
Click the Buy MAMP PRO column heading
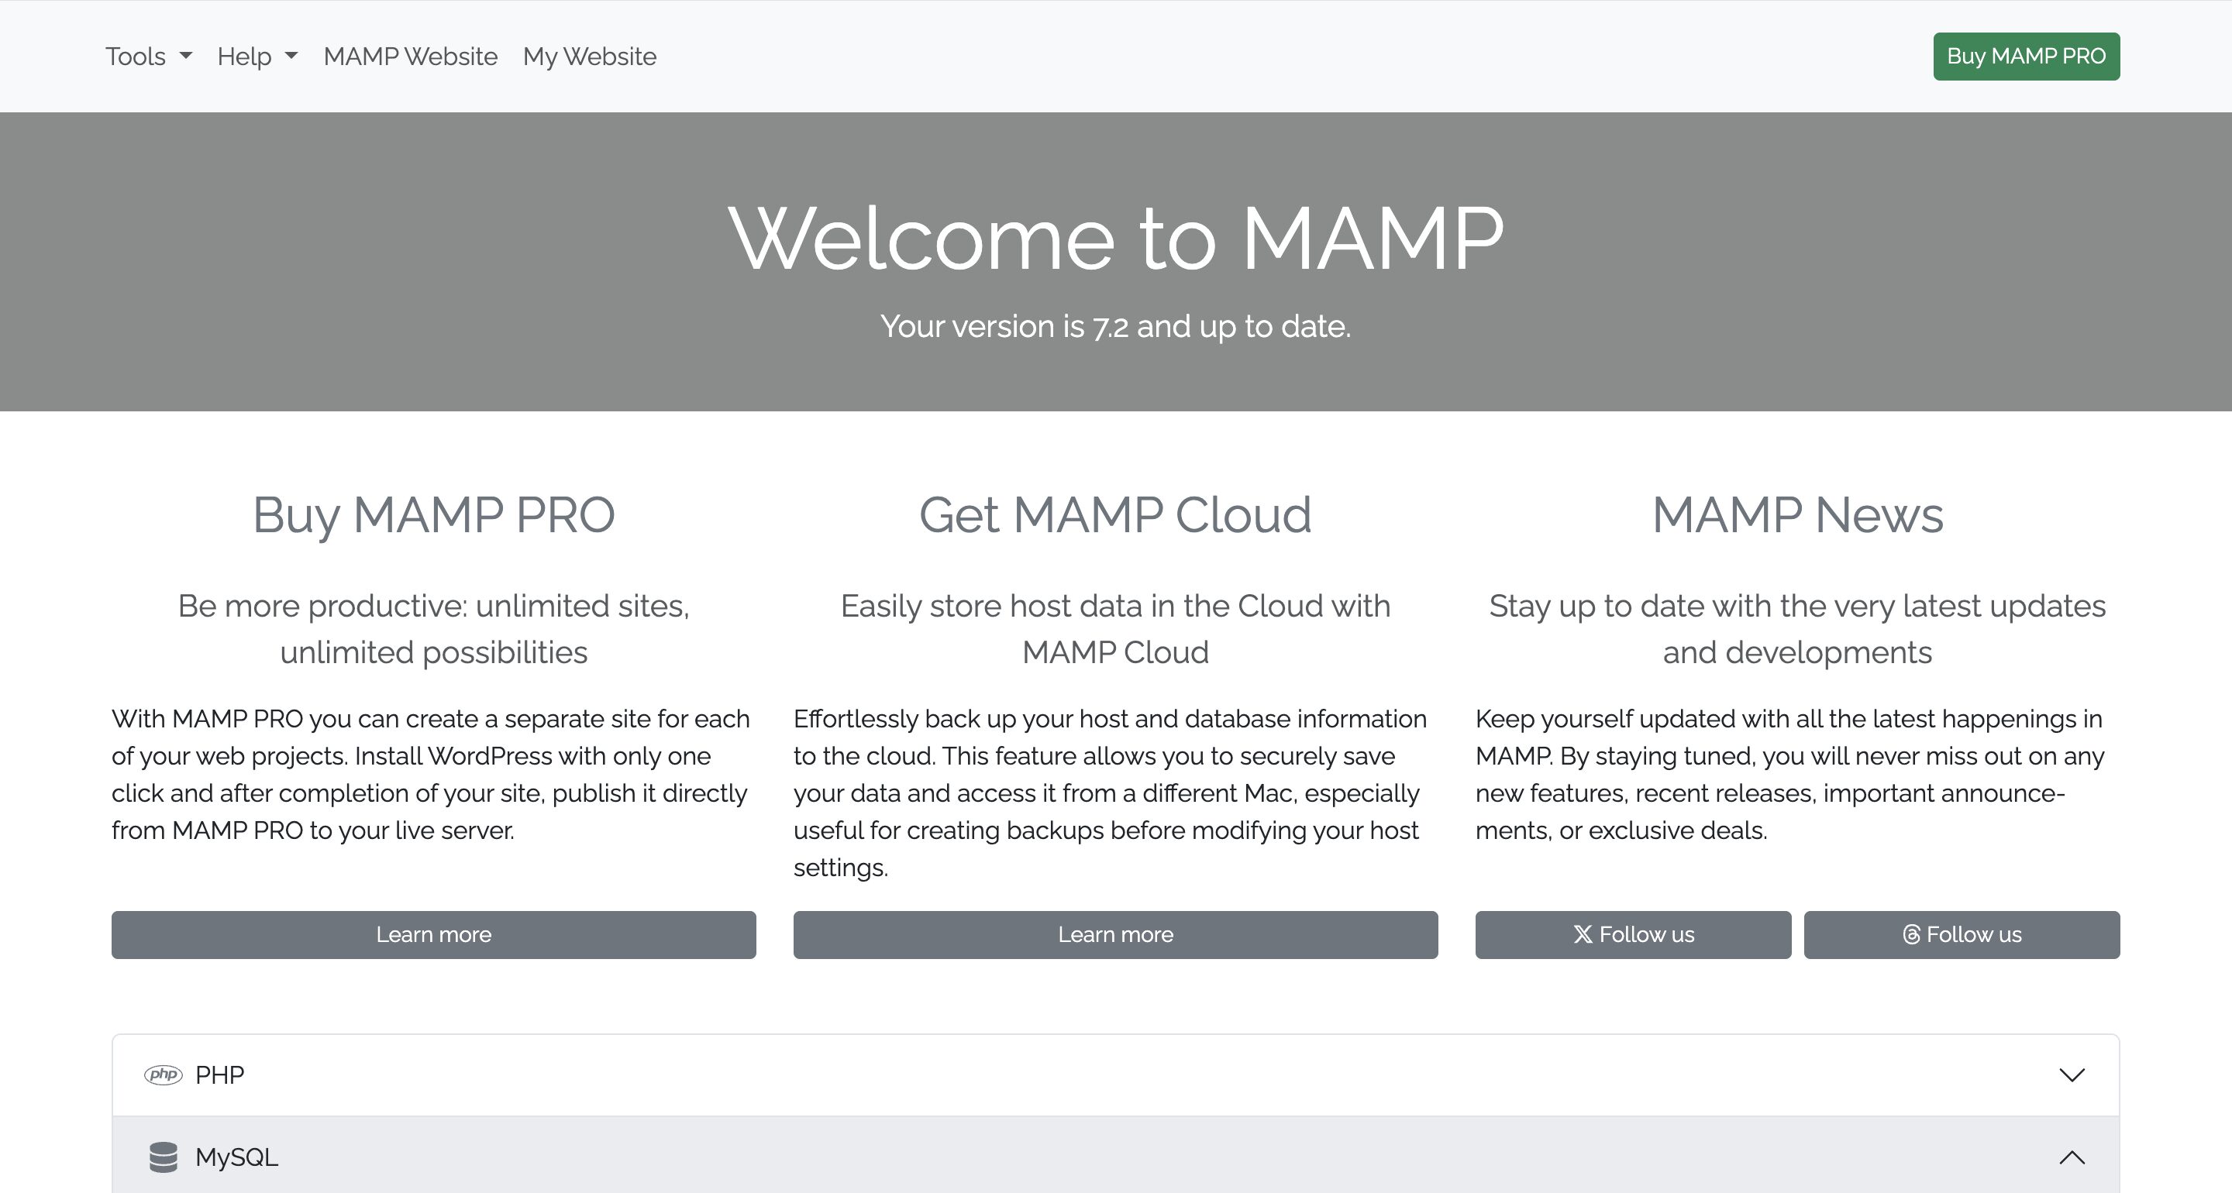(433, 514)
